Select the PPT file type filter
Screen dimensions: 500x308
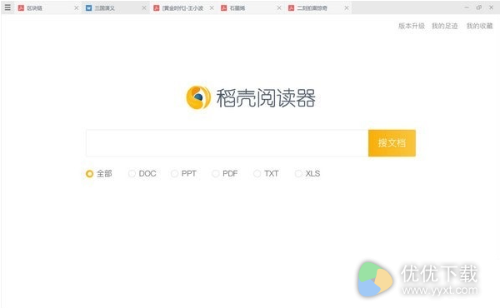183,174
